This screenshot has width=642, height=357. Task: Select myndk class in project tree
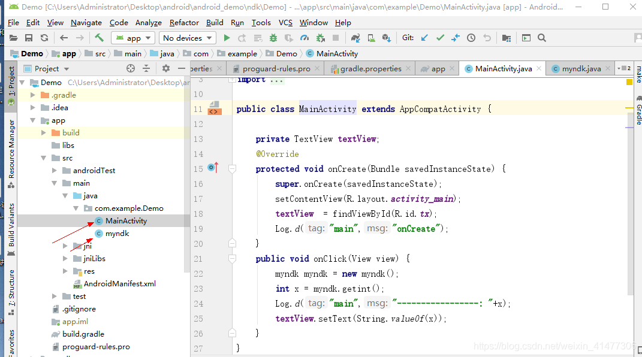(117, 234)
